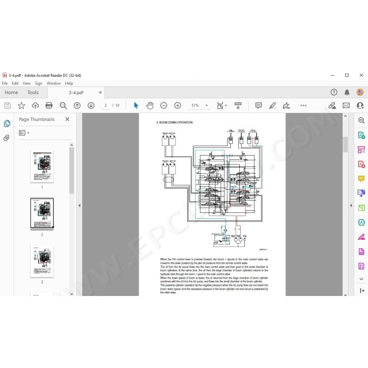Open the Edit menu
Image resolution: width=368 pixels, height=368 pixels.
(15, 83)
